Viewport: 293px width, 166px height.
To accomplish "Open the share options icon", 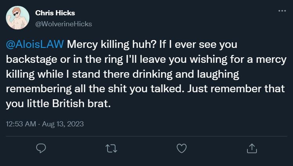I will click(251, 148).
